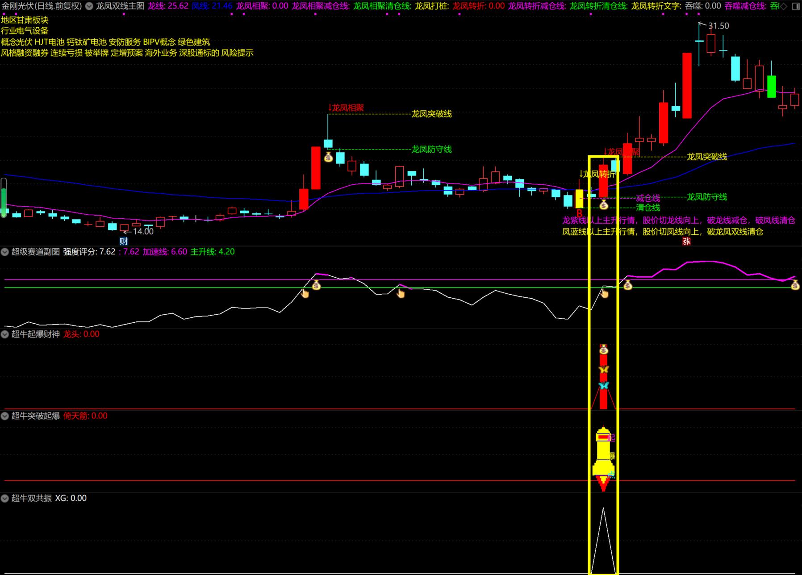
Task: Click the third hand pointer in 超级赛道副图
Action: [x=604, y=293]
